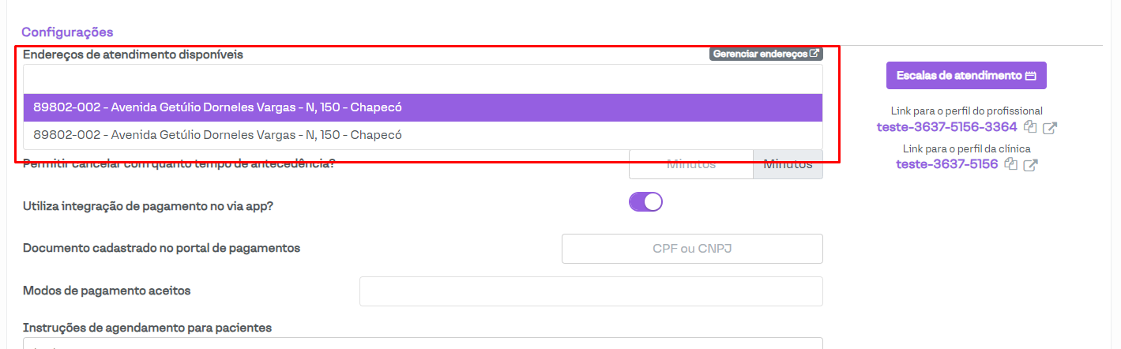Screen dimensions: 1121x349
Task: Open professional profile link in new tab
Action: coord(1050,127)
